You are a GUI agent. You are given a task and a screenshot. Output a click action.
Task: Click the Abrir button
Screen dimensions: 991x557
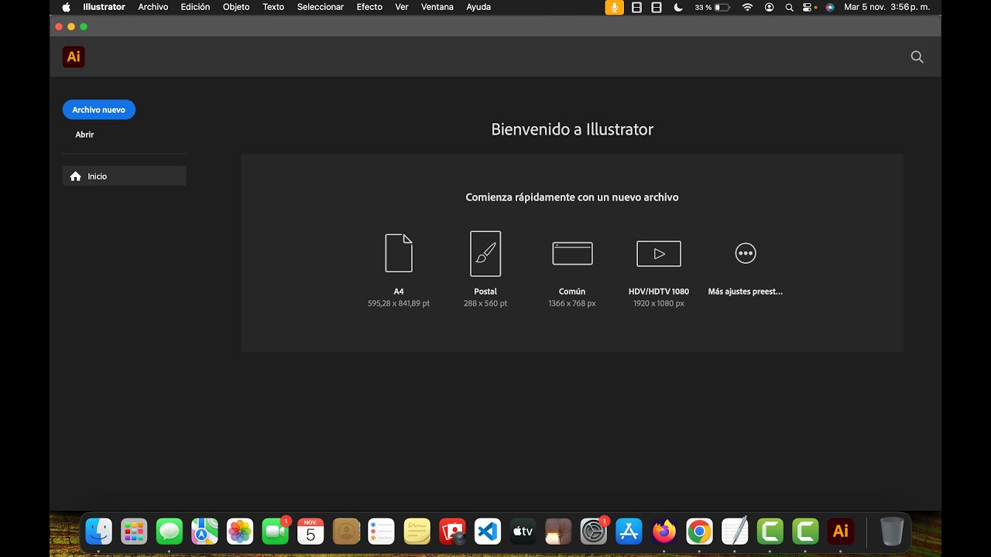tap(84, 135)
